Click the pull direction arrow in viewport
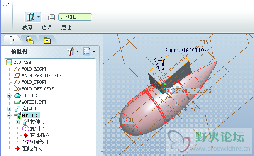254x156 pixels. tap(159, 63)
